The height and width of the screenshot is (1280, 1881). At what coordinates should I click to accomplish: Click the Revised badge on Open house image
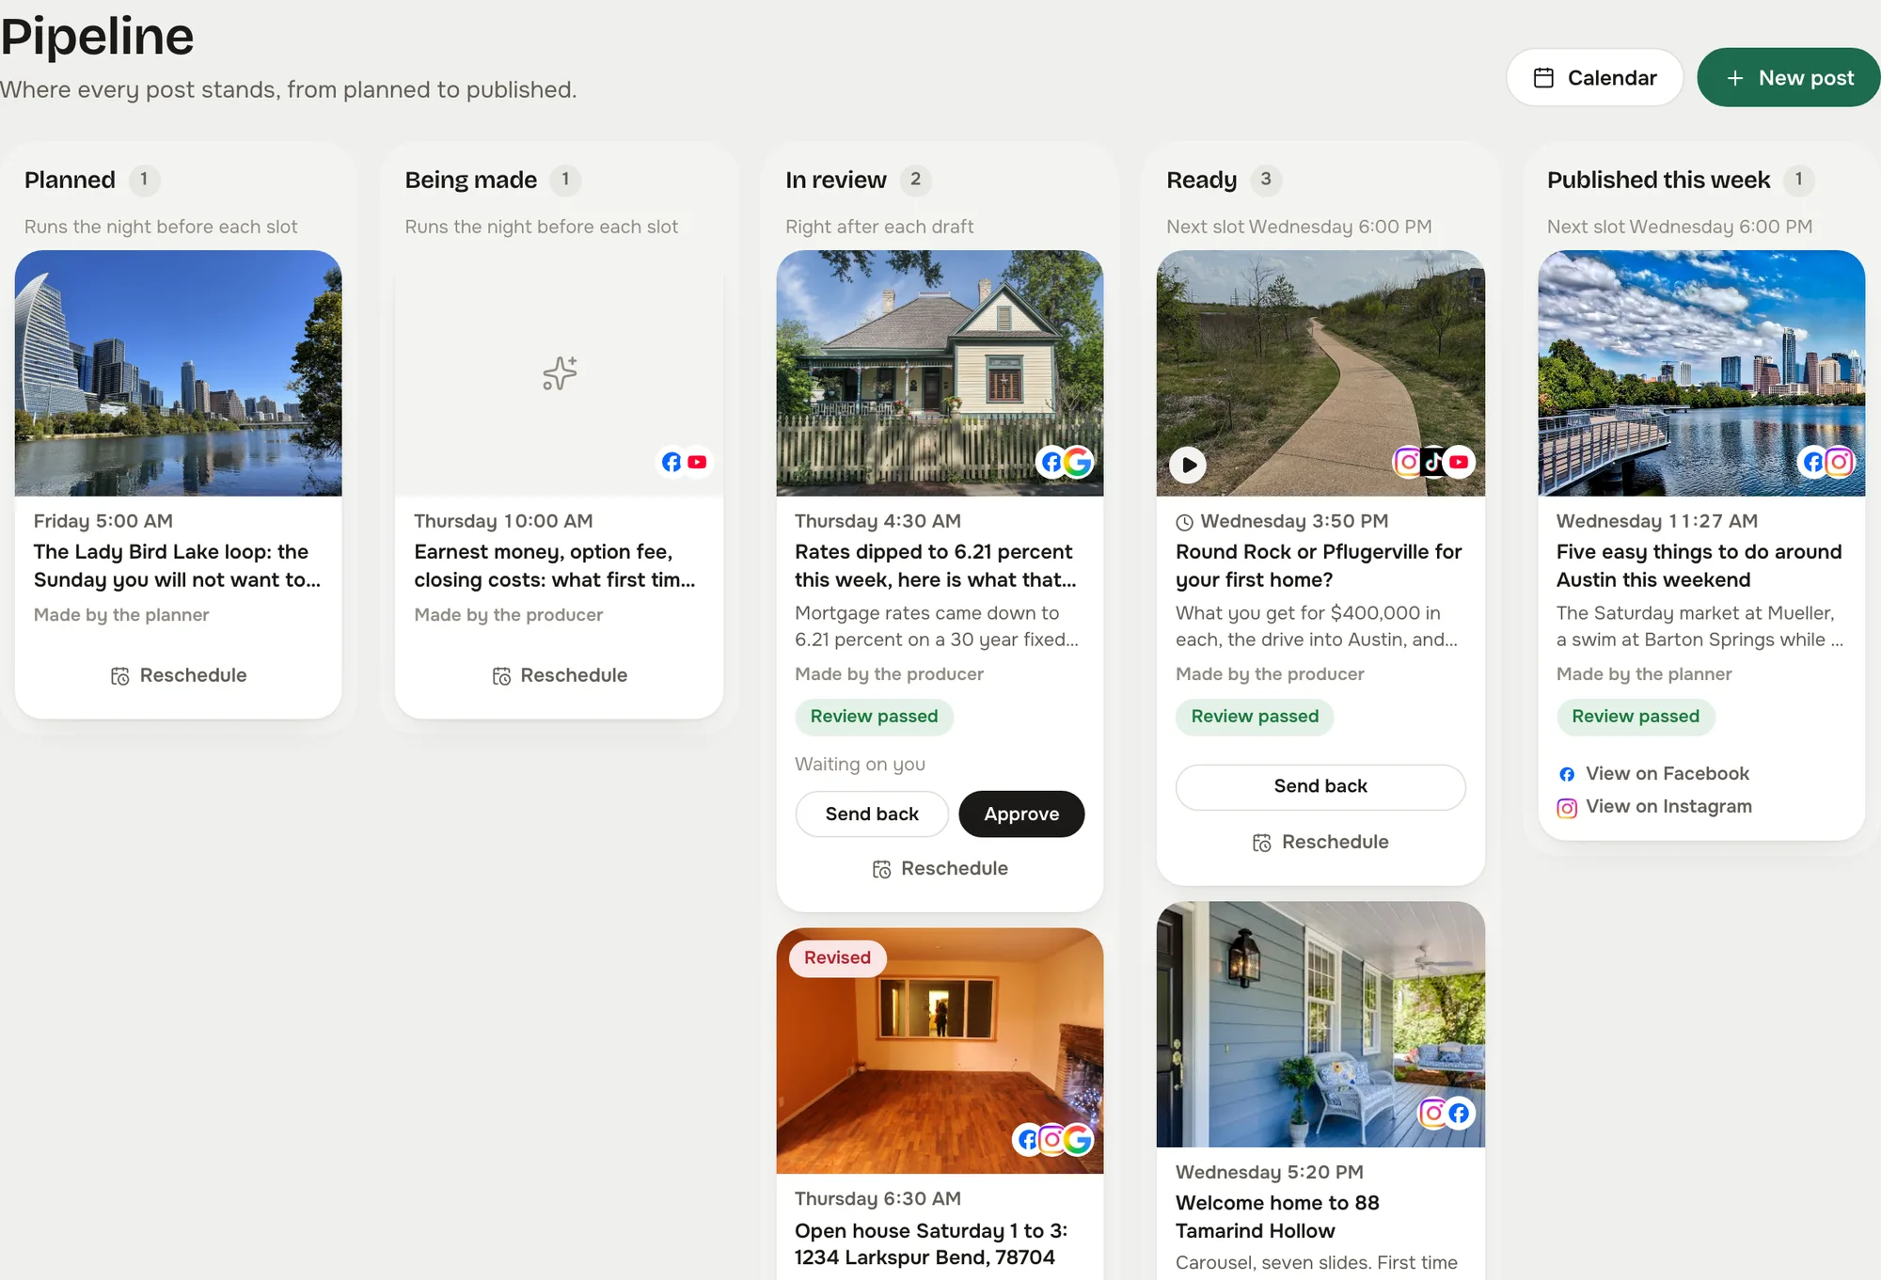pos(837,957)
